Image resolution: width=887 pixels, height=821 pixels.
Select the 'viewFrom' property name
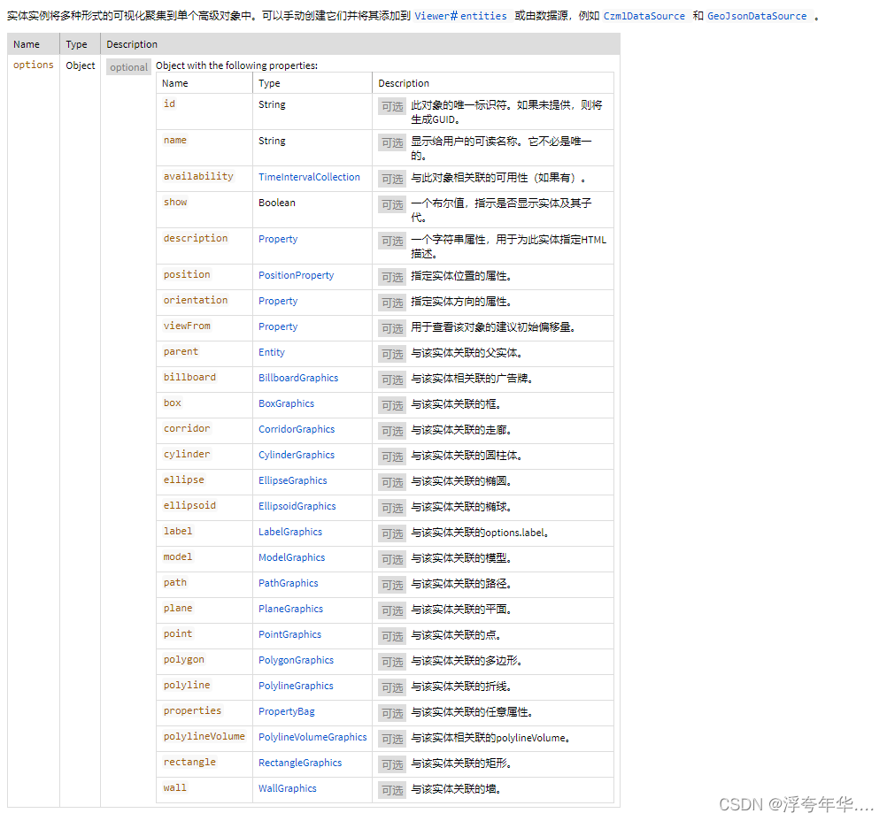187,326
